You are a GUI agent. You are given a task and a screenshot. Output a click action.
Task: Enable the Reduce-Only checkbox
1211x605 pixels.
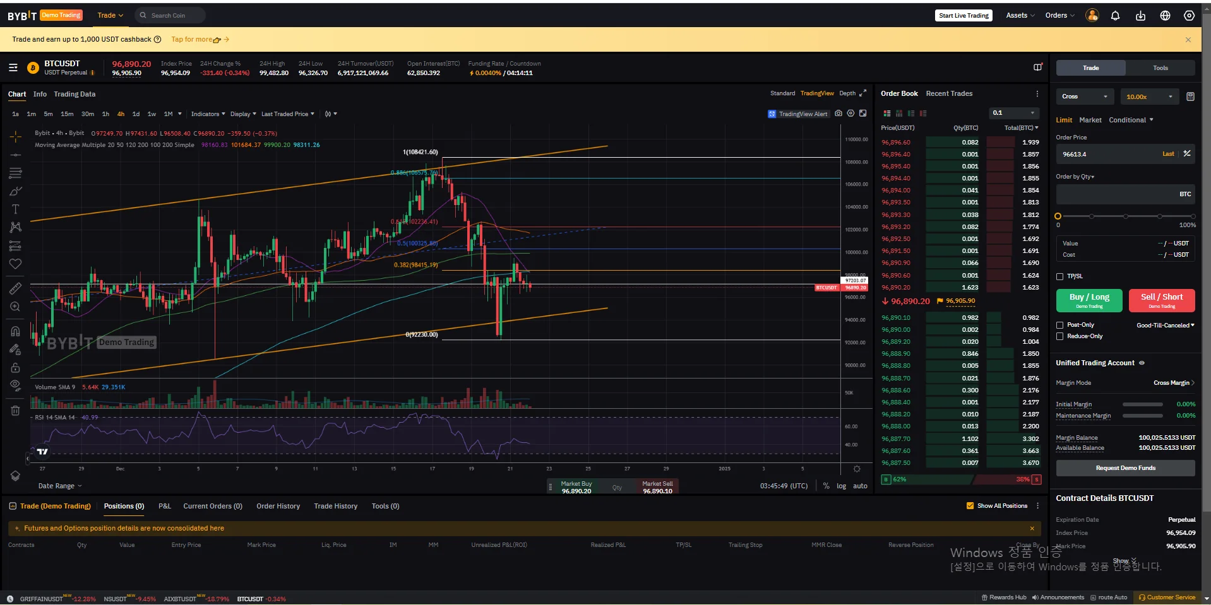pyautogui.click(x=1060, y=336)
